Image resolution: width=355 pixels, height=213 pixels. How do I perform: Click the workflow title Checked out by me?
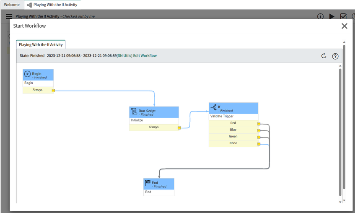55,16
